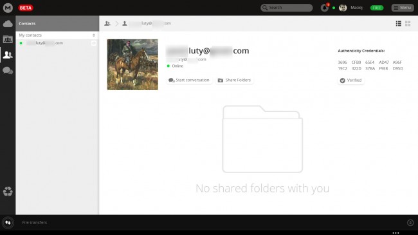This screenshot has width=418, height=235.
Task: Click the FREE account badge
Action: 377,8
